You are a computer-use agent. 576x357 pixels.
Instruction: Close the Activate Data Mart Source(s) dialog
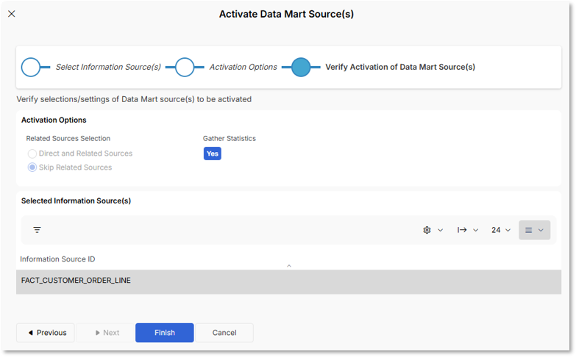(x=12, y=14)
